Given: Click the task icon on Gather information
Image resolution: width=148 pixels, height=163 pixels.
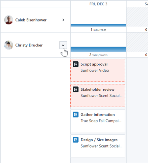Looking at the screenshot, I should click(76, 114).
